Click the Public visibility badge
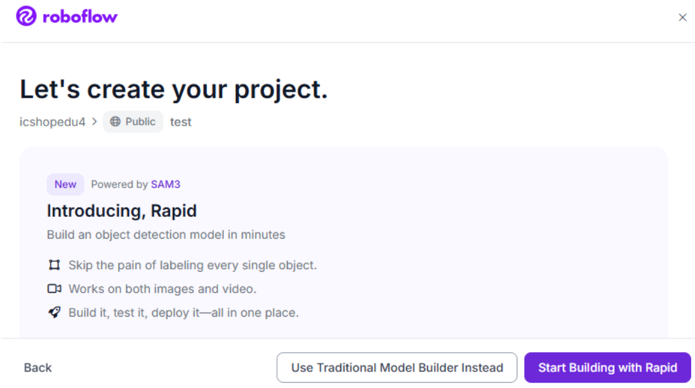This screenshot has height=388, width=695. 133,122
